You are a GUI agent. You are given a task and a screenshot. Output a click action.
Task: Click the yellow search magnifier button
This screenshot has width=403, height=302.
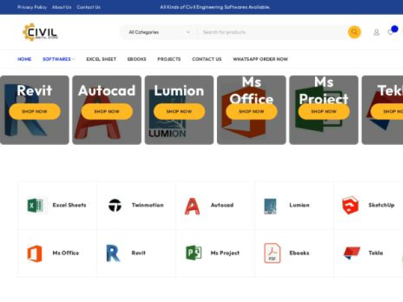(x=354, y=32)
